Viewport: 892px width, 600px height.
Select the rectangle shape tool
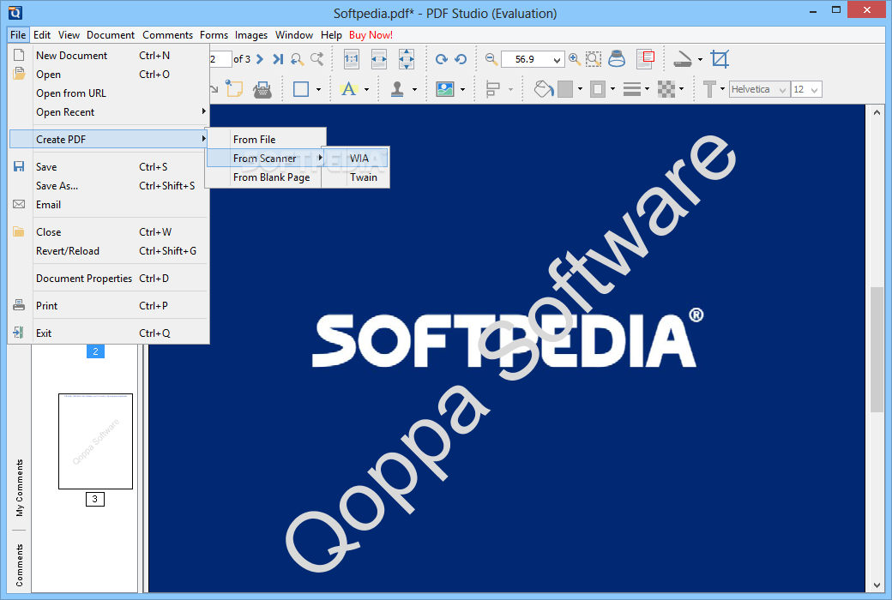[x=301, y=89]
